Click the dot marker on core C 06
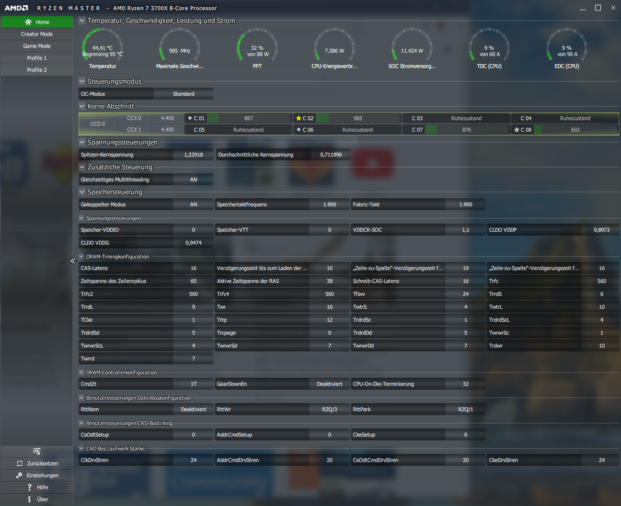 (x=299, y=130)
